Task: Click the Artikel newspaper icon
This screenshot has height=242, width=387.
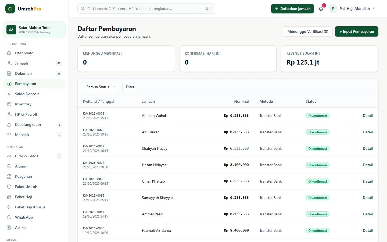Action: [x=9, y=227]
